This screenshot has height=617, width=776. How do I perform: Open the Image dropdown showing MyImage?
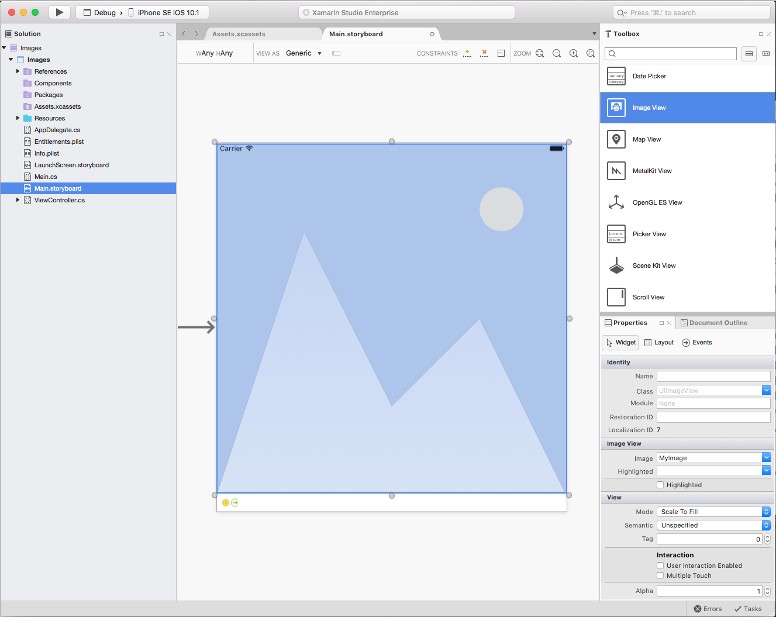[765, 457]
